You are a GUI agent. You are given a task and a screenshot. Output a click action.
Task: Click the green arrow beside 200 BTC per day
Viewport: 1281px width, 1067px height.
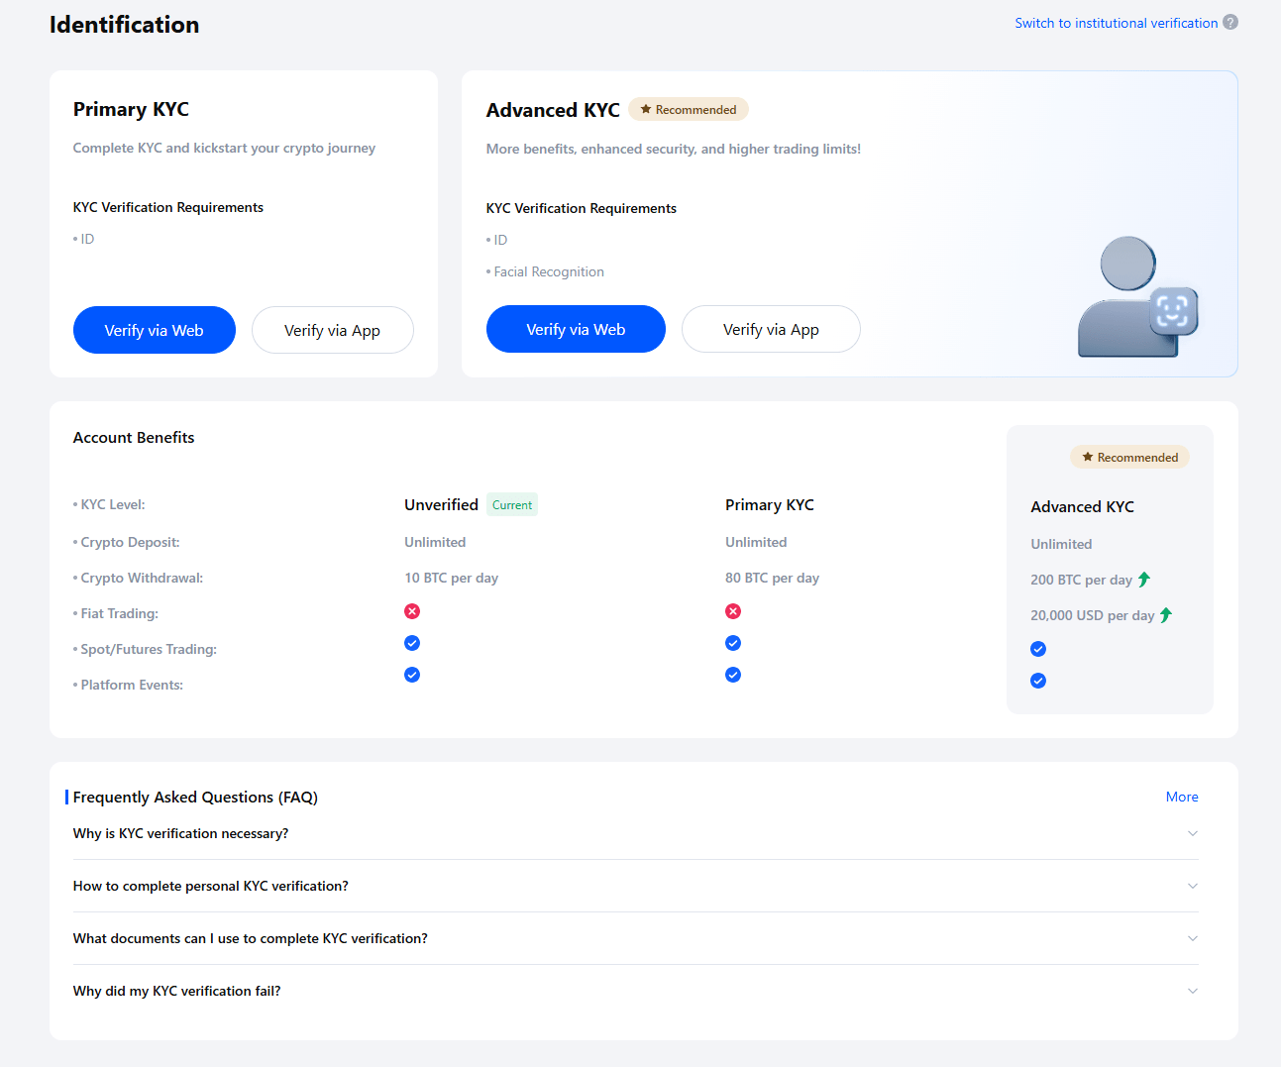(x=1144, y=579)
